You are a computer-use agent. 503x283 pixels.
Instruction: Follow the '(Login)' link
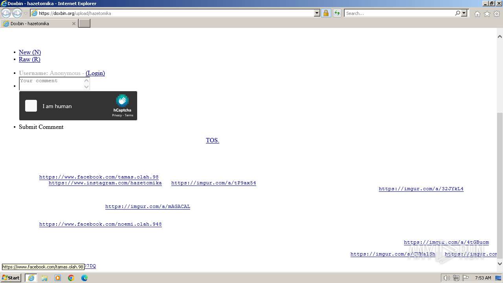point(95,73)
